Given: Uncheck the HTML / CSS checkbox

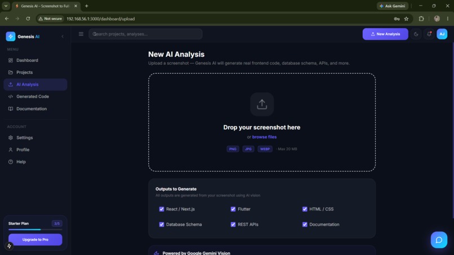Looking at the screenshot, I should 305,209.
